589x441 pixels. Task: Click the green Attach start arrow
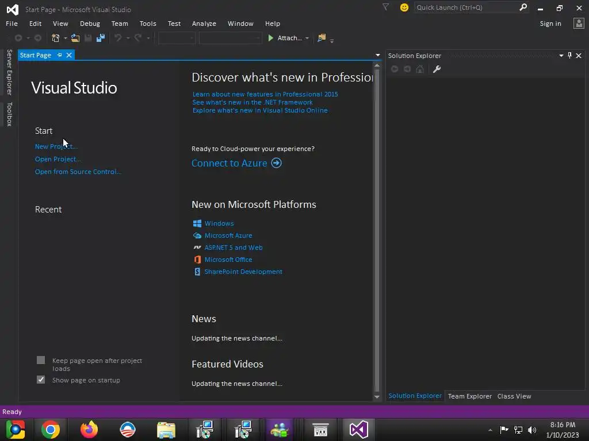pyautogui.click(x=270, y=38)
